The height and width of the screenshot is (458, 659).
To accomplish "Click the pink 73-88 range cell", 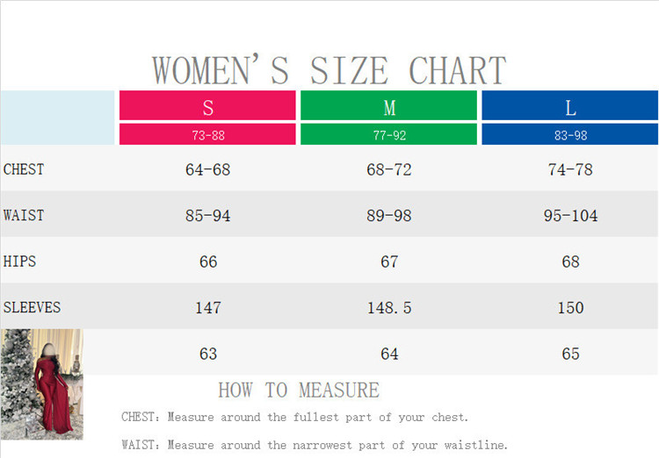I will (x=207, y=135).
